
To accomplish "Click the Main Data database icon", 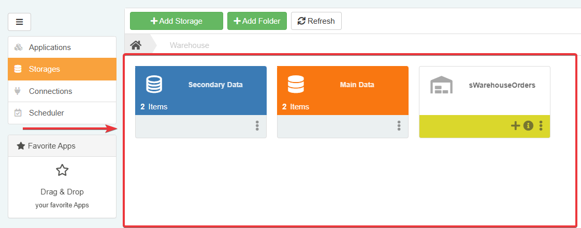I will tap(296, 84).
